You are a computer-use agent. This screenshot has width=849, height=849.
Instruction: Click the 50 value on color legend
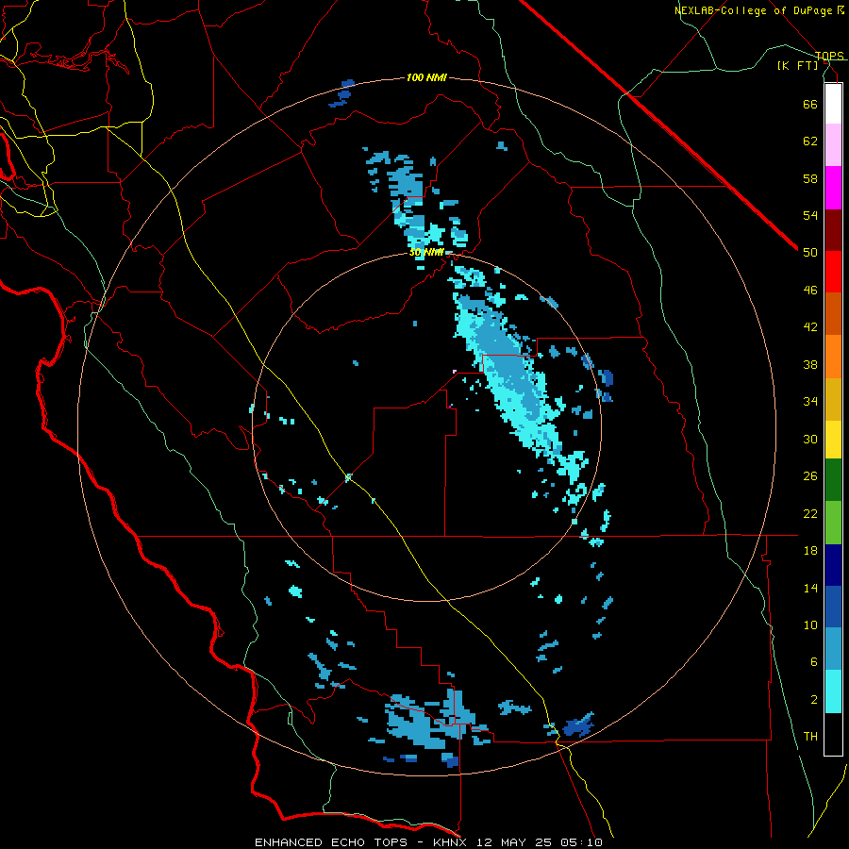pyautogui.click(x=810, y=252)
